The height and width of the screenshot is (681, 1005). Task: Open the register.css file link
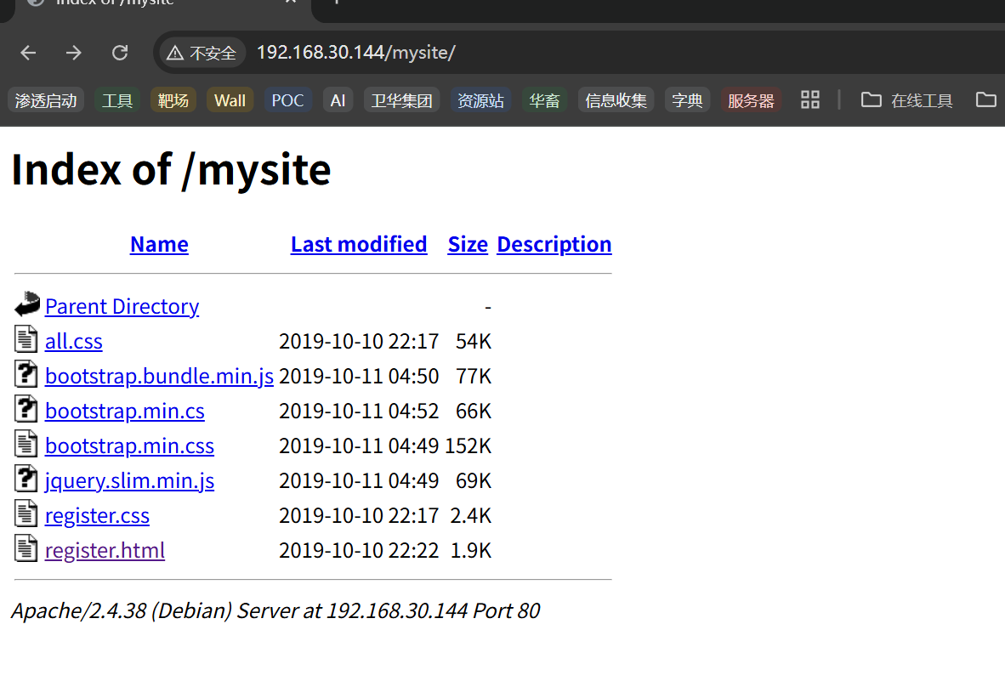coord(97,515)
